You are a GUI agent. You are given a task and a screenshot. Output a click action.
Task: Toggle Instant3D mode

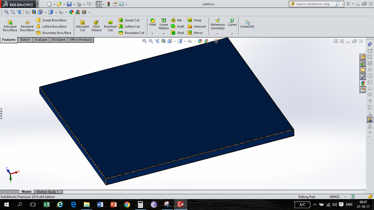247,24
